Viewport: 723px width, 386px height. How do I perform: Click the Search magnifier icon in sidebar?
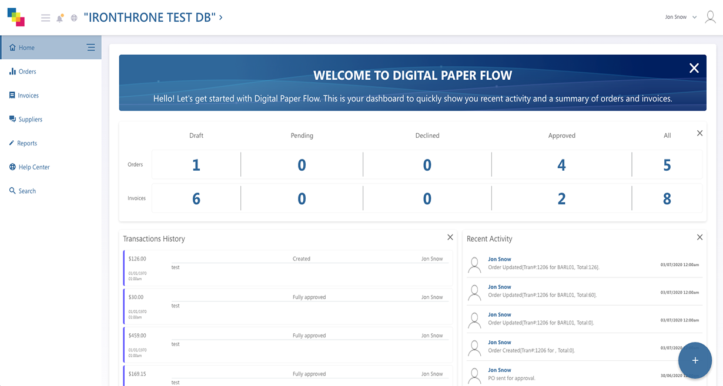(x=12, y=191)
